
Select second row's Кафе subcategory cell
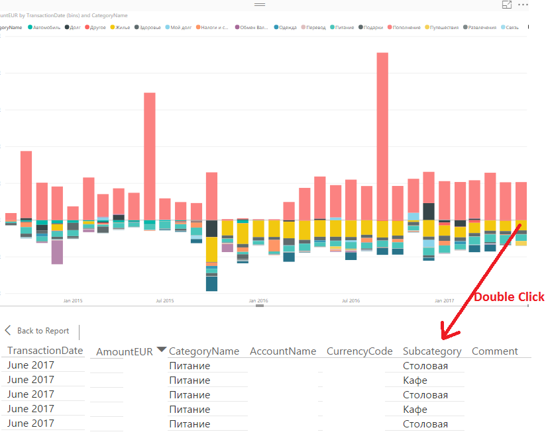pyautogui.click(x=415, y=380)
